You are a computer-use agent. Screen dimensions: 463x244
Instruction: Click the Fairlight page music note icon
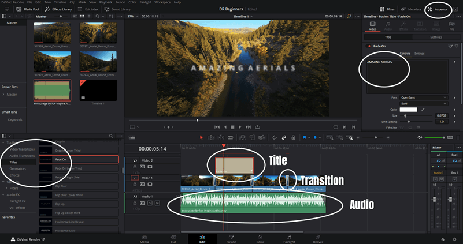[289, 237]
